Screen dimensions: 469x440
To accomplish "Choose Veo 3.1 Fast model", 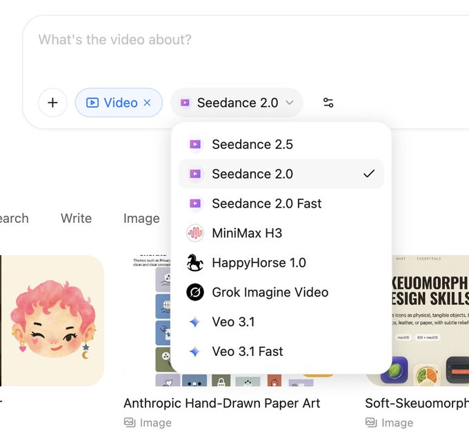I will pos(281,352).
